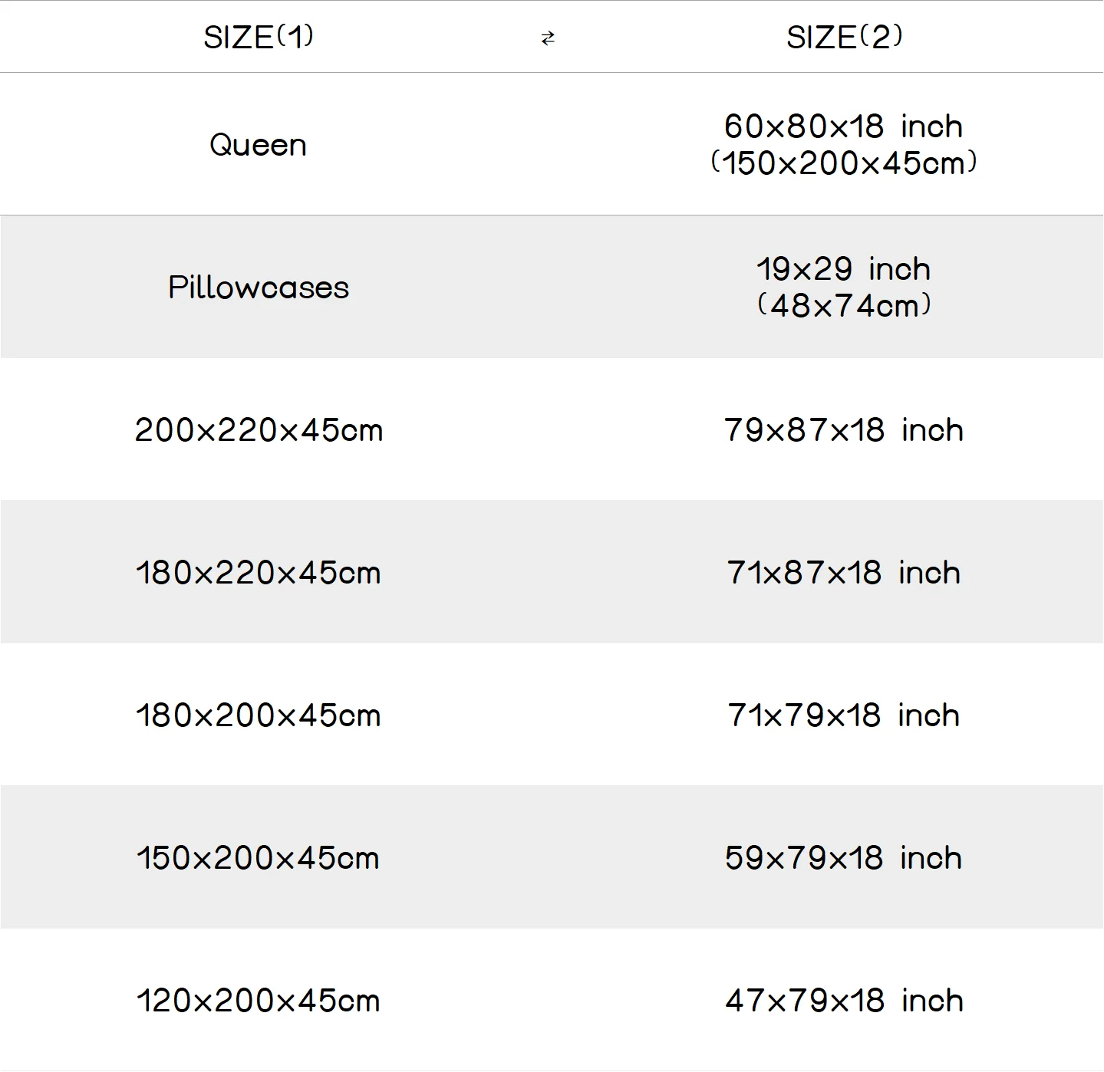This screenshot has height=1072, width=1104.
Task: Click the 180x220x45cm size entry
Action: 259,573
